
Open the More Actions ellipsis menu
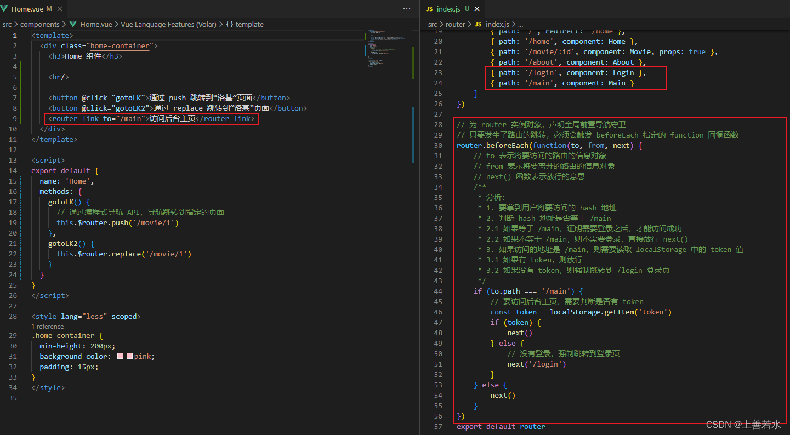[x=407, y=9]
